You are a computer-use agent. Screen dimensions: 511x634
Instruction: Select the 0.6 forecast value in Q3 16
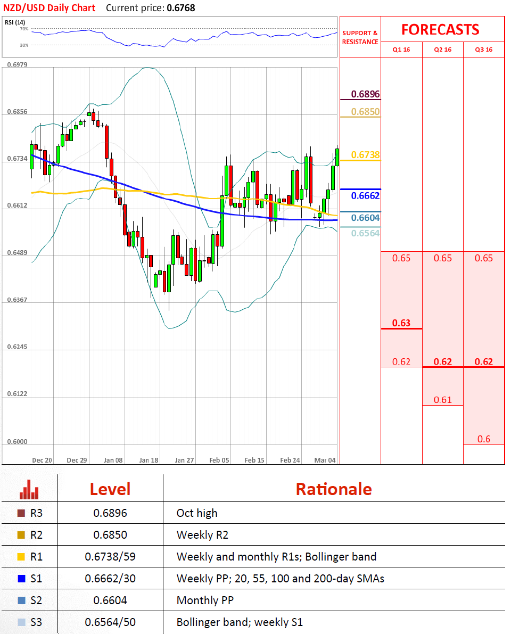point(484,439)
